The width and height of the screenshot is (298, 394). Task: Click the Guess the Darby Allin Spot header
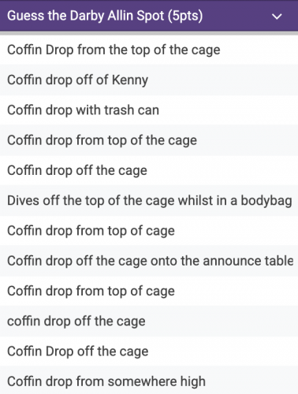pos(149,16)
